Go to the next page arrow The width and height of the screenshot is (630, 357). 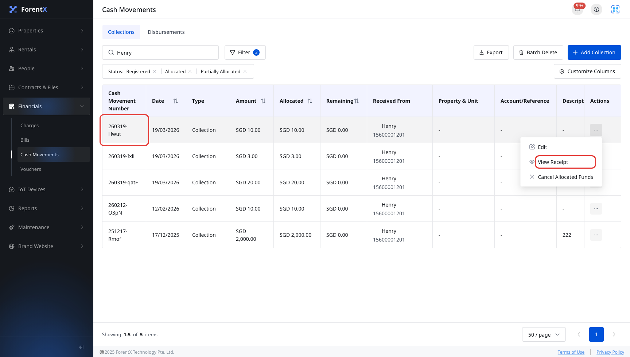click(614, 334)
